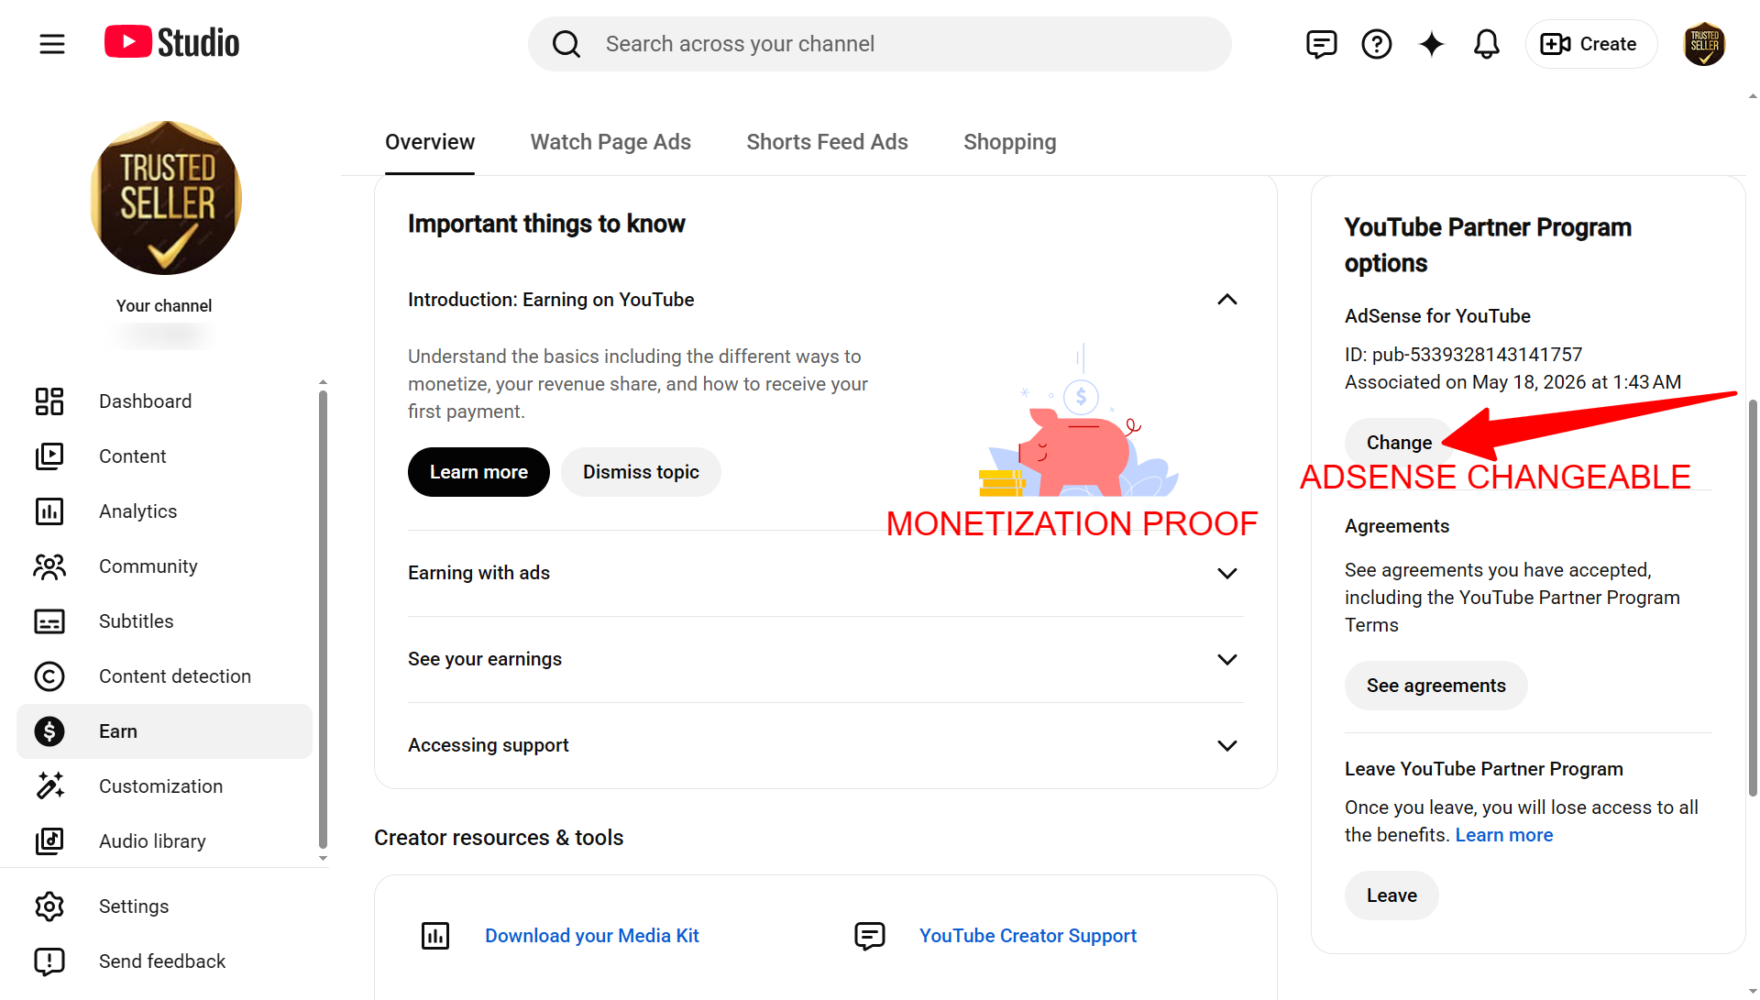Screen dimensions: 1760x1000
Task: Switch to the Shopping tab
Action: [x=1009, y=142]
